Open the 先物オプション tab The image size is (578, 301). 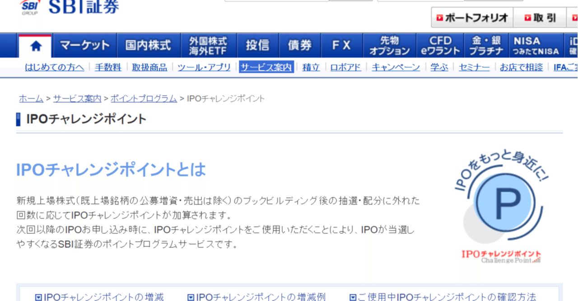[x=390, y=45]
